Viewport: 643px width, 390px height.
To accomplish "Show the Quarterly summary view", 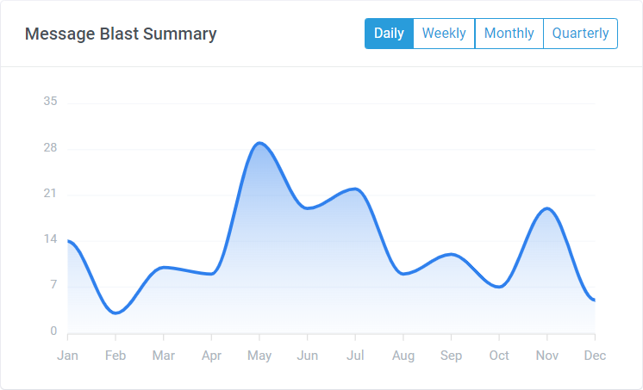I will (580, 34).
